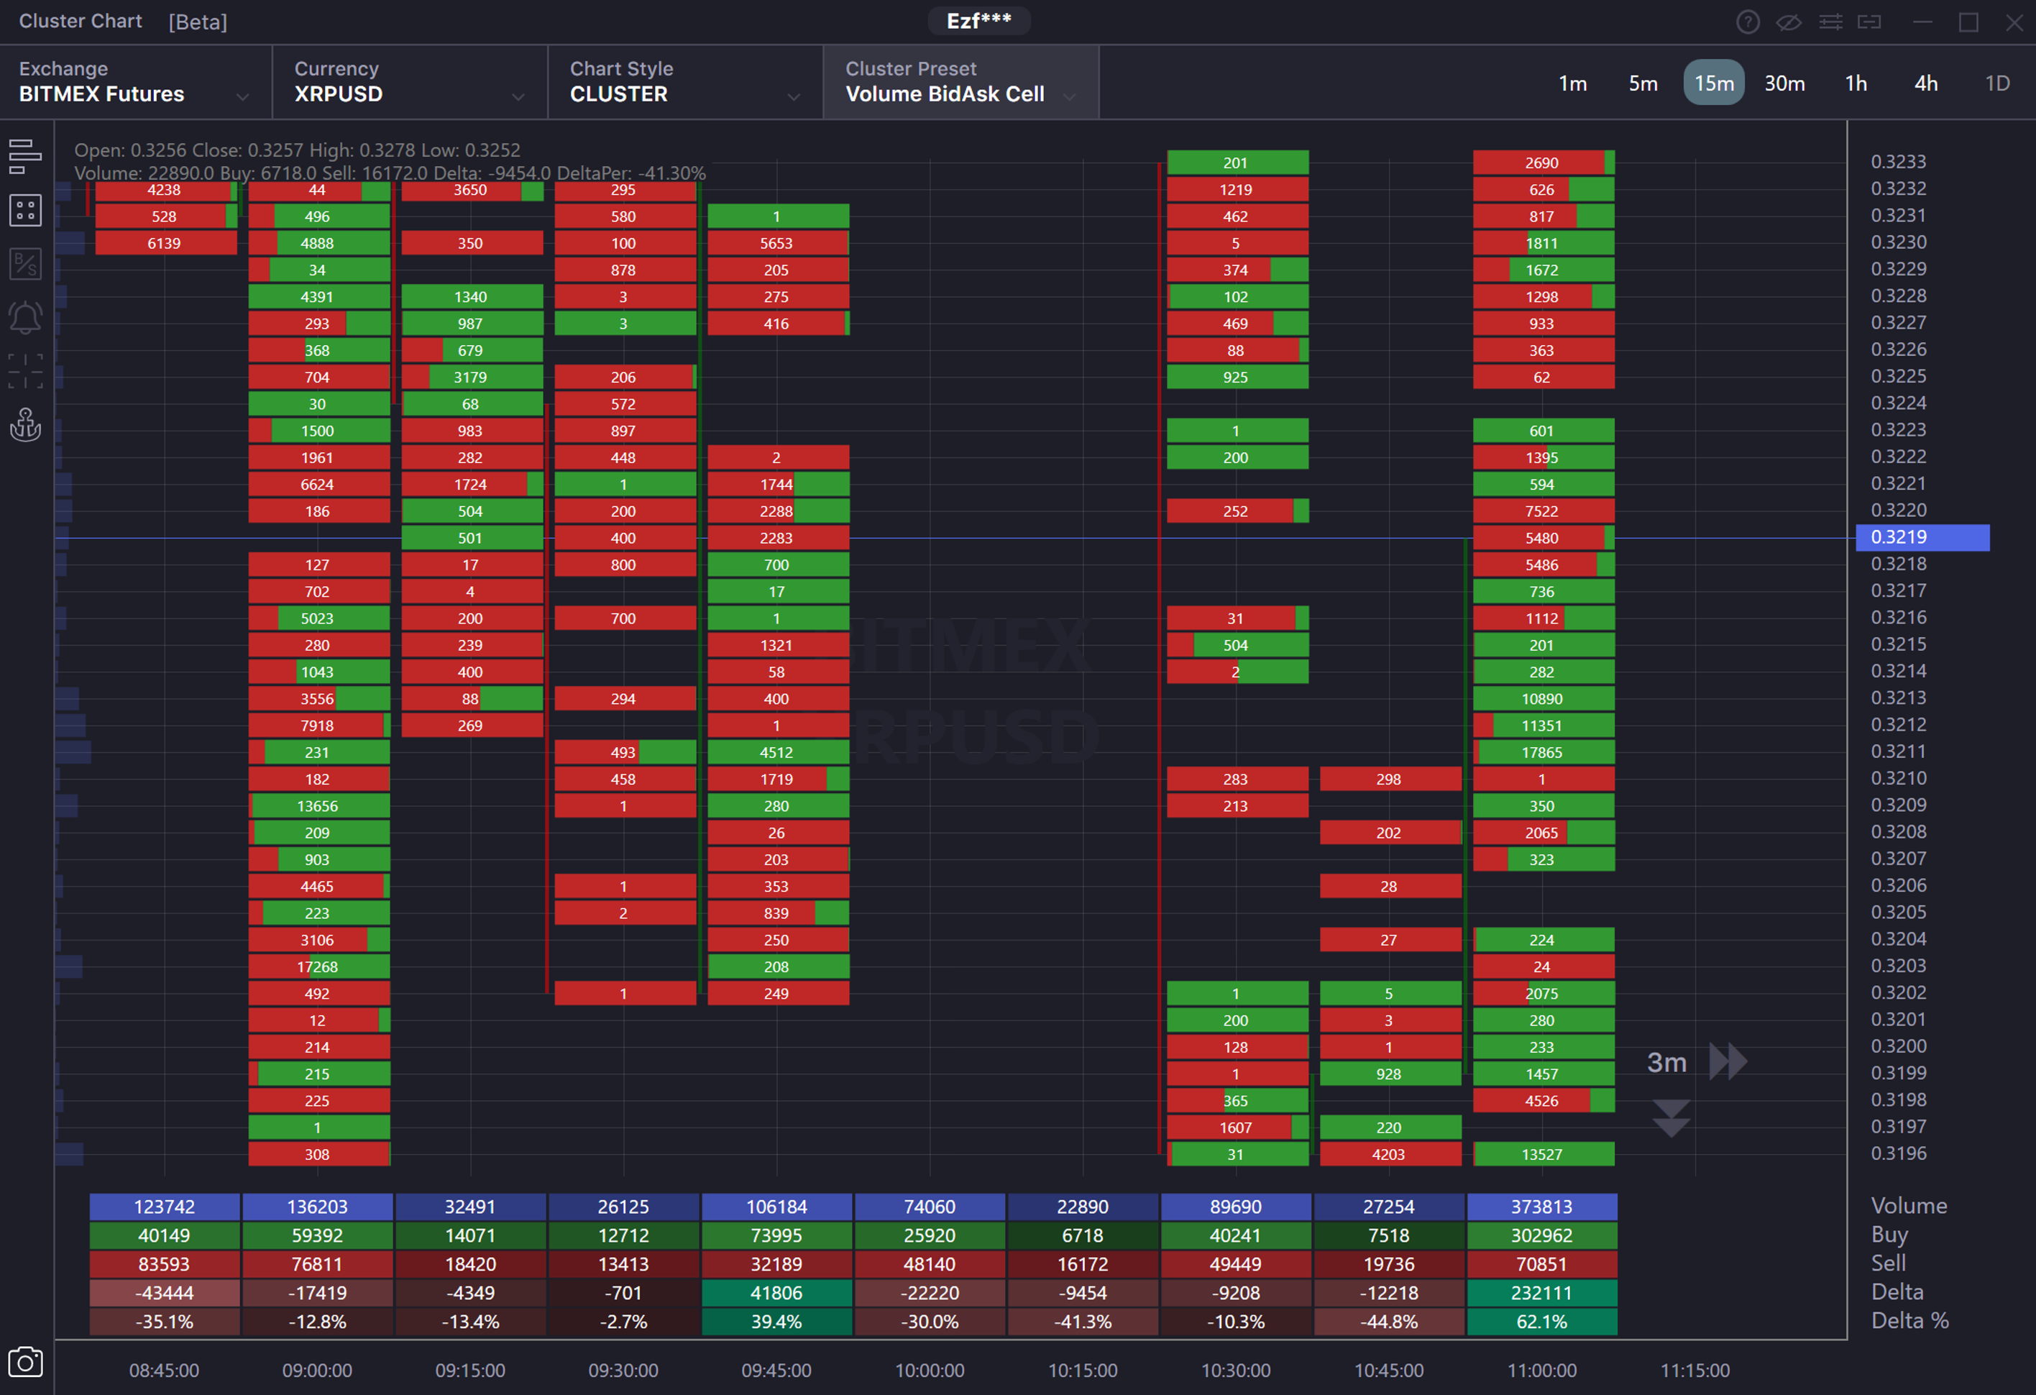Open the chart settings sliders icon
Viewport: 2036px width, 1395px height.
click(x=1830, y=22)
